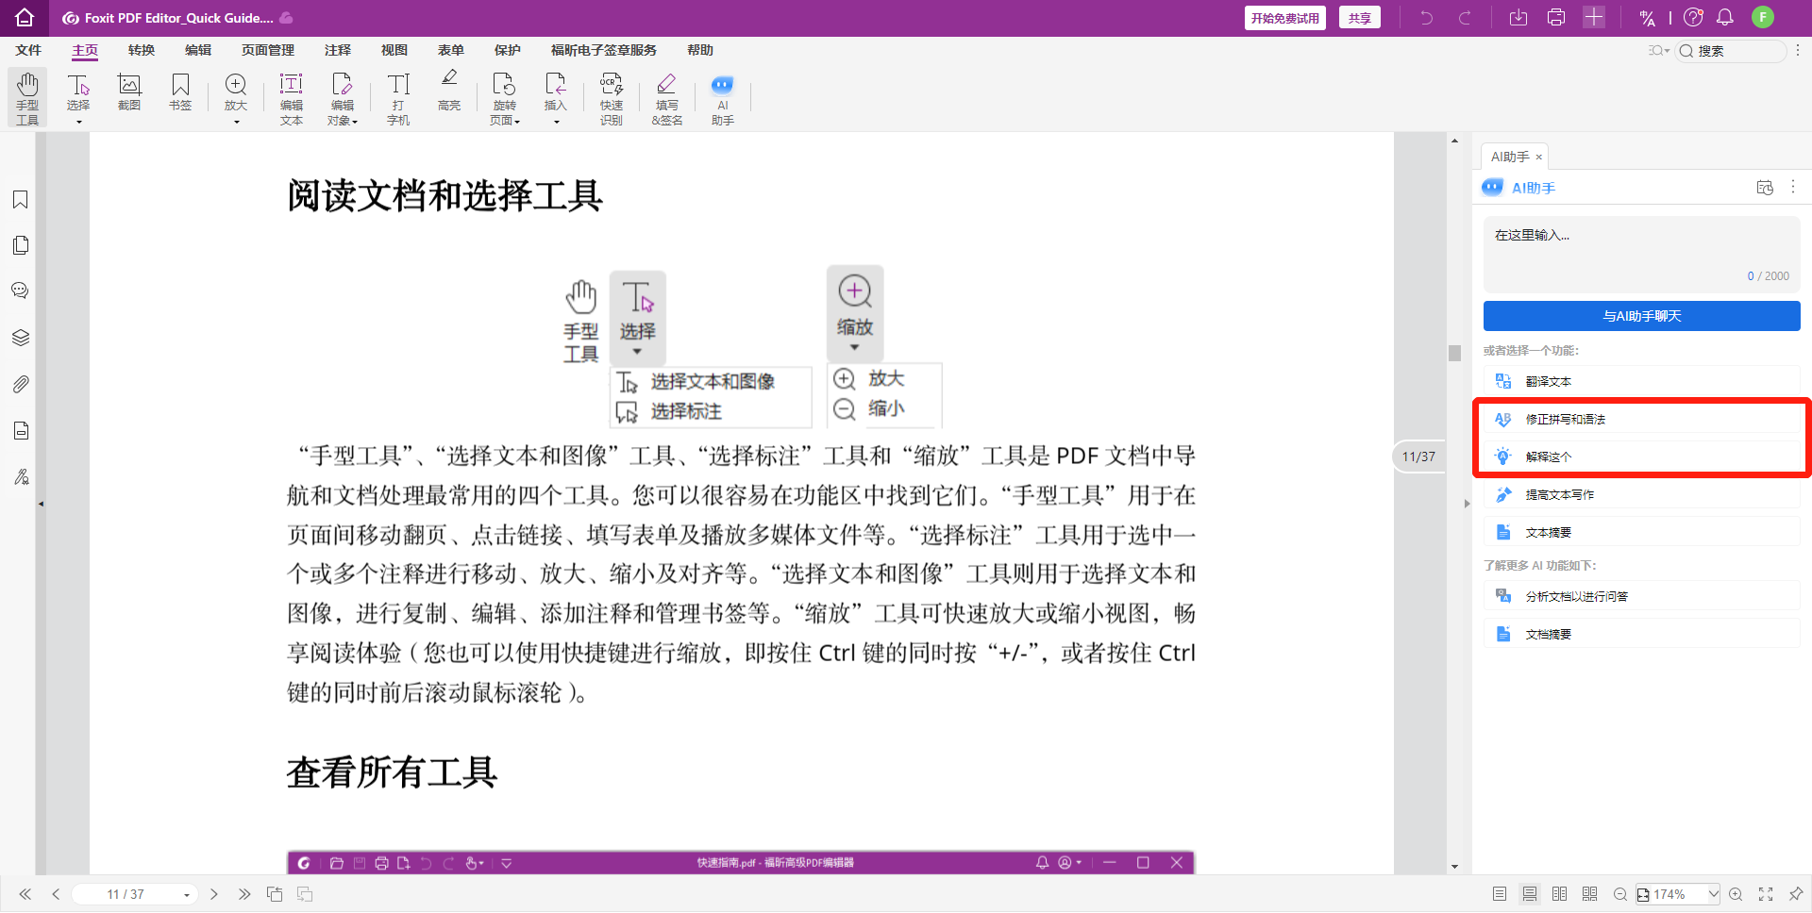Show the layers panel in left sidebar
The width and height of the screenshot is (1812, 913).
click(x=21, y=338)
